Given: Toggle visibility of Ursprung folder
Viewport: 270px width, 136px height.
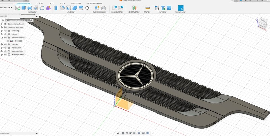Looking at the screenshot, I should (5, 31).
